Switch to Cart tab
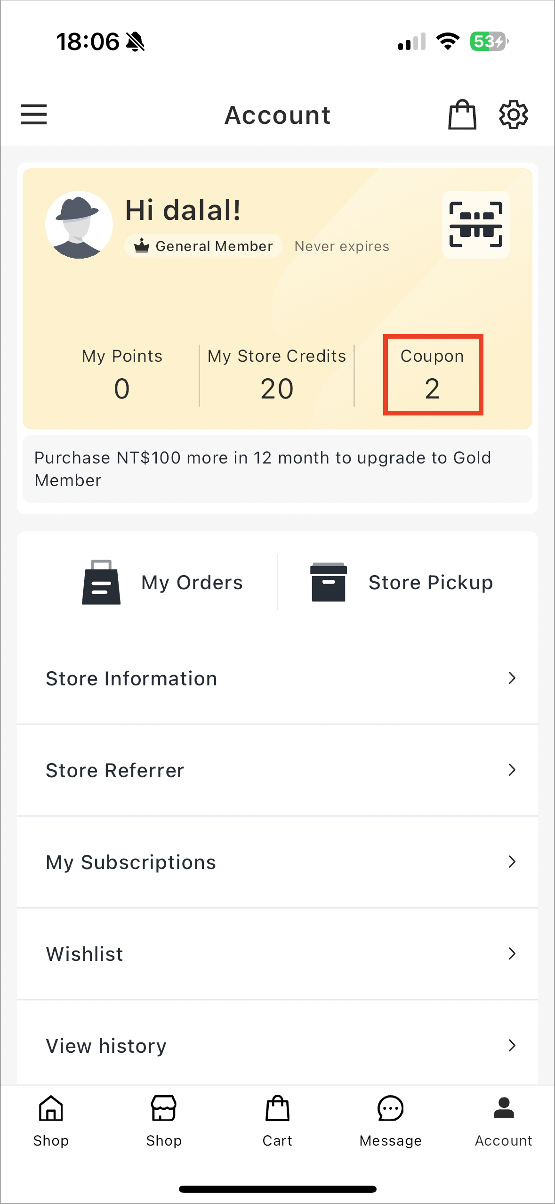555x1204 pixels. (277, 1121)
